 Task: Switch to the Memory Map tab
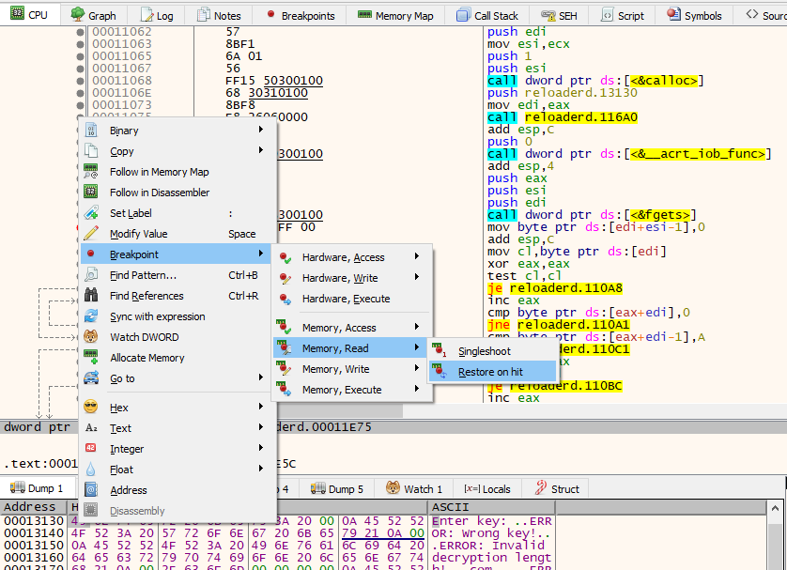[x=395, y=16]
